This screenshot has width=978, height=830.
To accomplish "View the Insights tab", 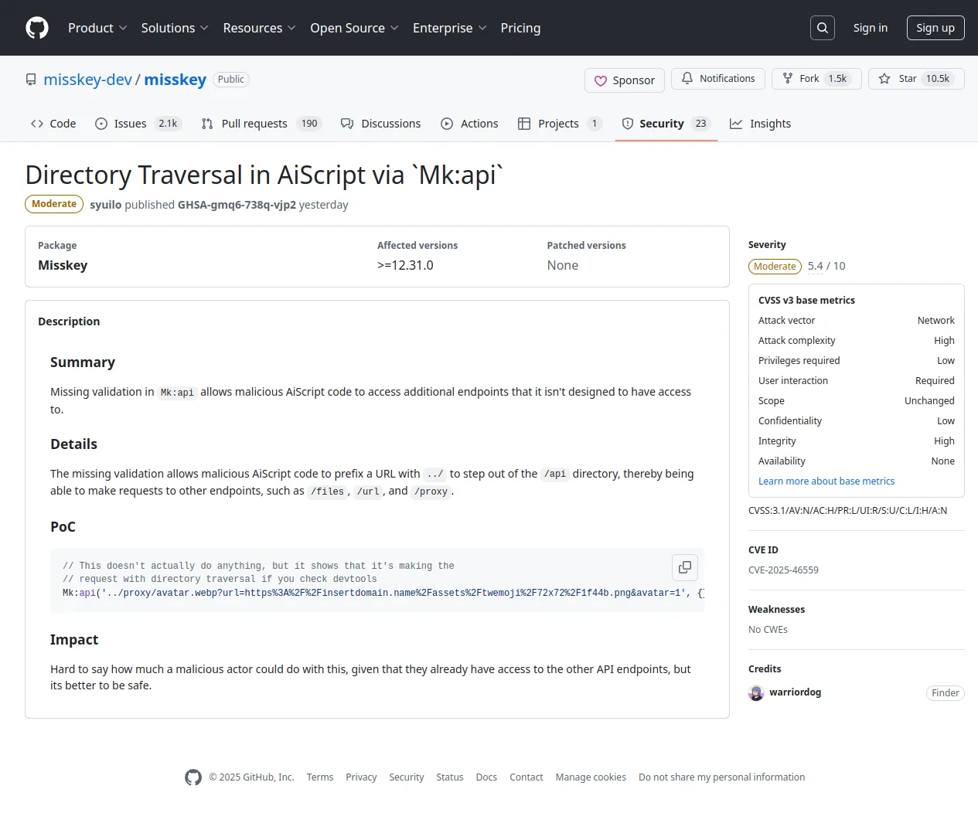I will [x=761, y=124].
